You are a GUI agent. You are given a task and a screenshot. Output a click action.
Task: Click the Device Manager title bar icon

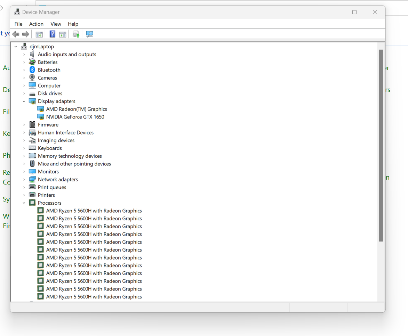(x=17, y=12)
